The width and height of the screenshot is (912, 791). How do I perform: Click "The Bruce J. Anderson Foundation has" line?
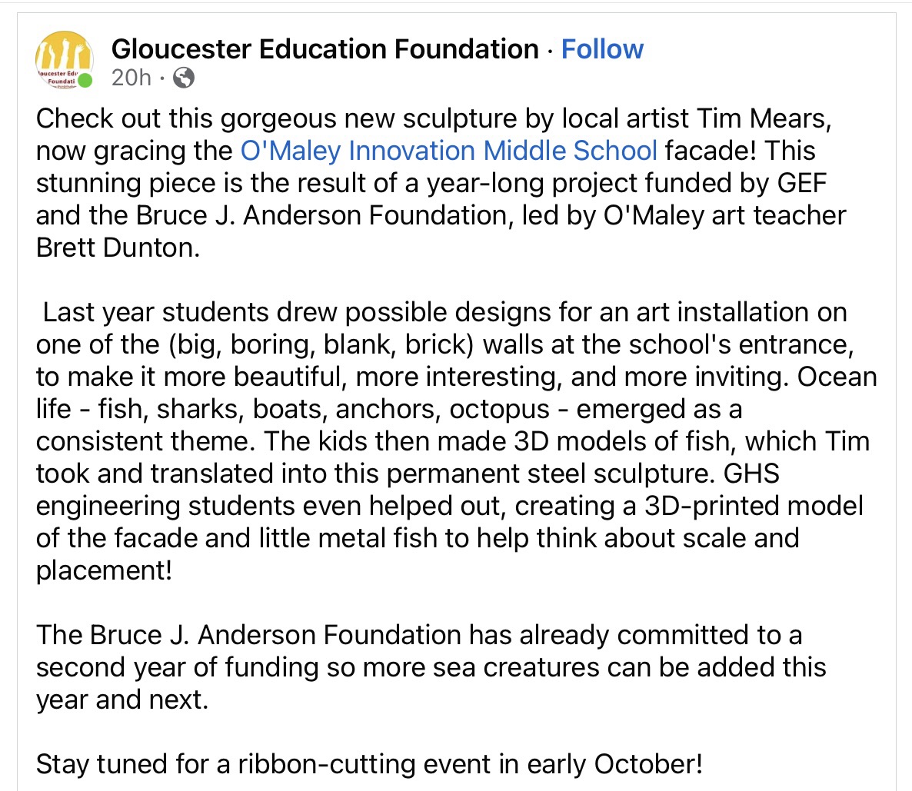[261, 635]
